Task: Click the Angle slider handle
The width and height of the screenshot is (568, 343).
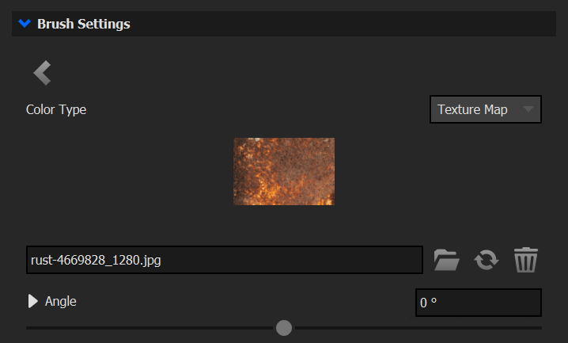Action: (x=284, y=328)
